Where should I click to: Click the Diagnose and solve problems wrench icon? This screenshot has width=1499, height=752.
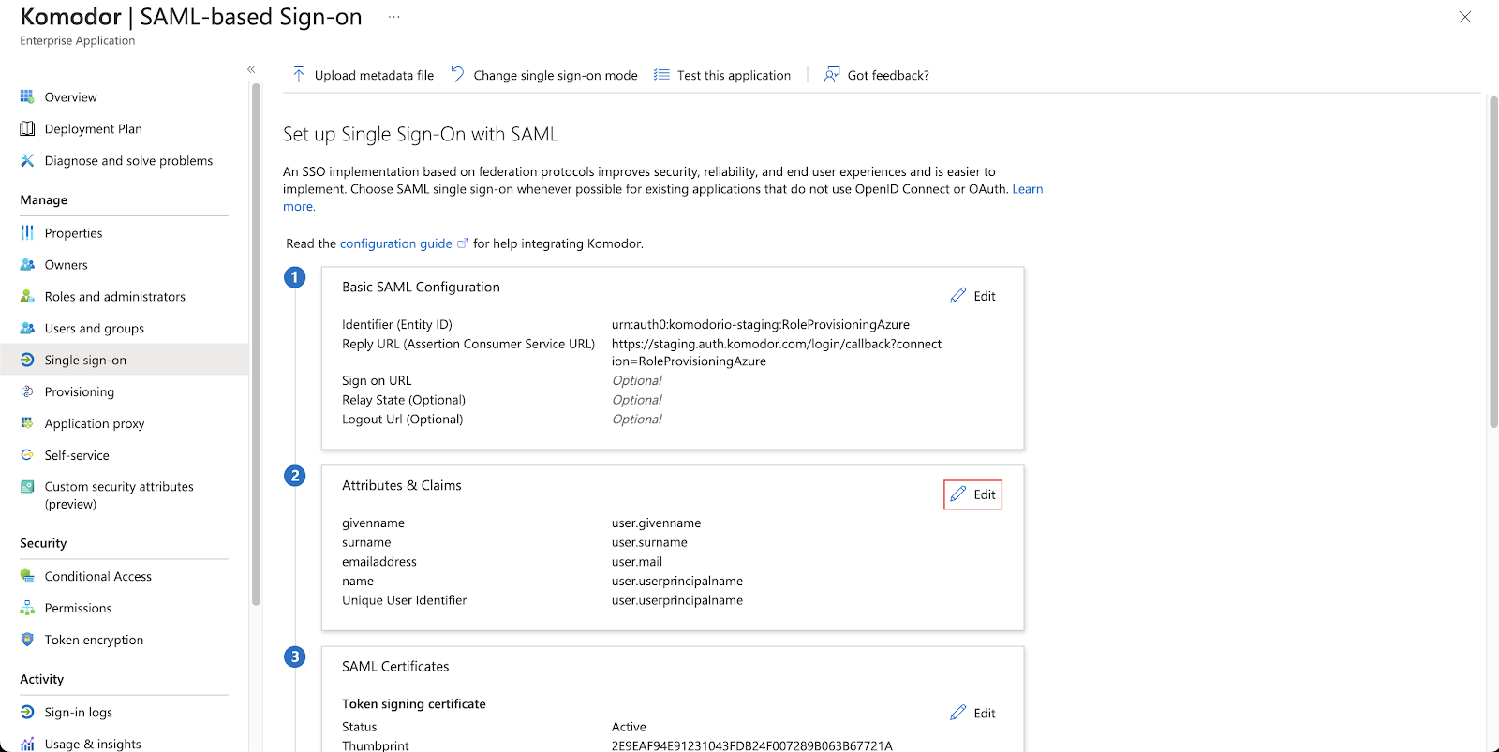click(27, 160)
